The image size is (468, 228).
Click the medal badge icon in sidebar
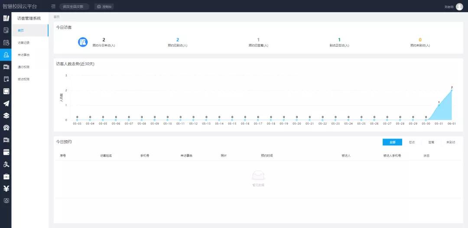click(x=6, y=128)
